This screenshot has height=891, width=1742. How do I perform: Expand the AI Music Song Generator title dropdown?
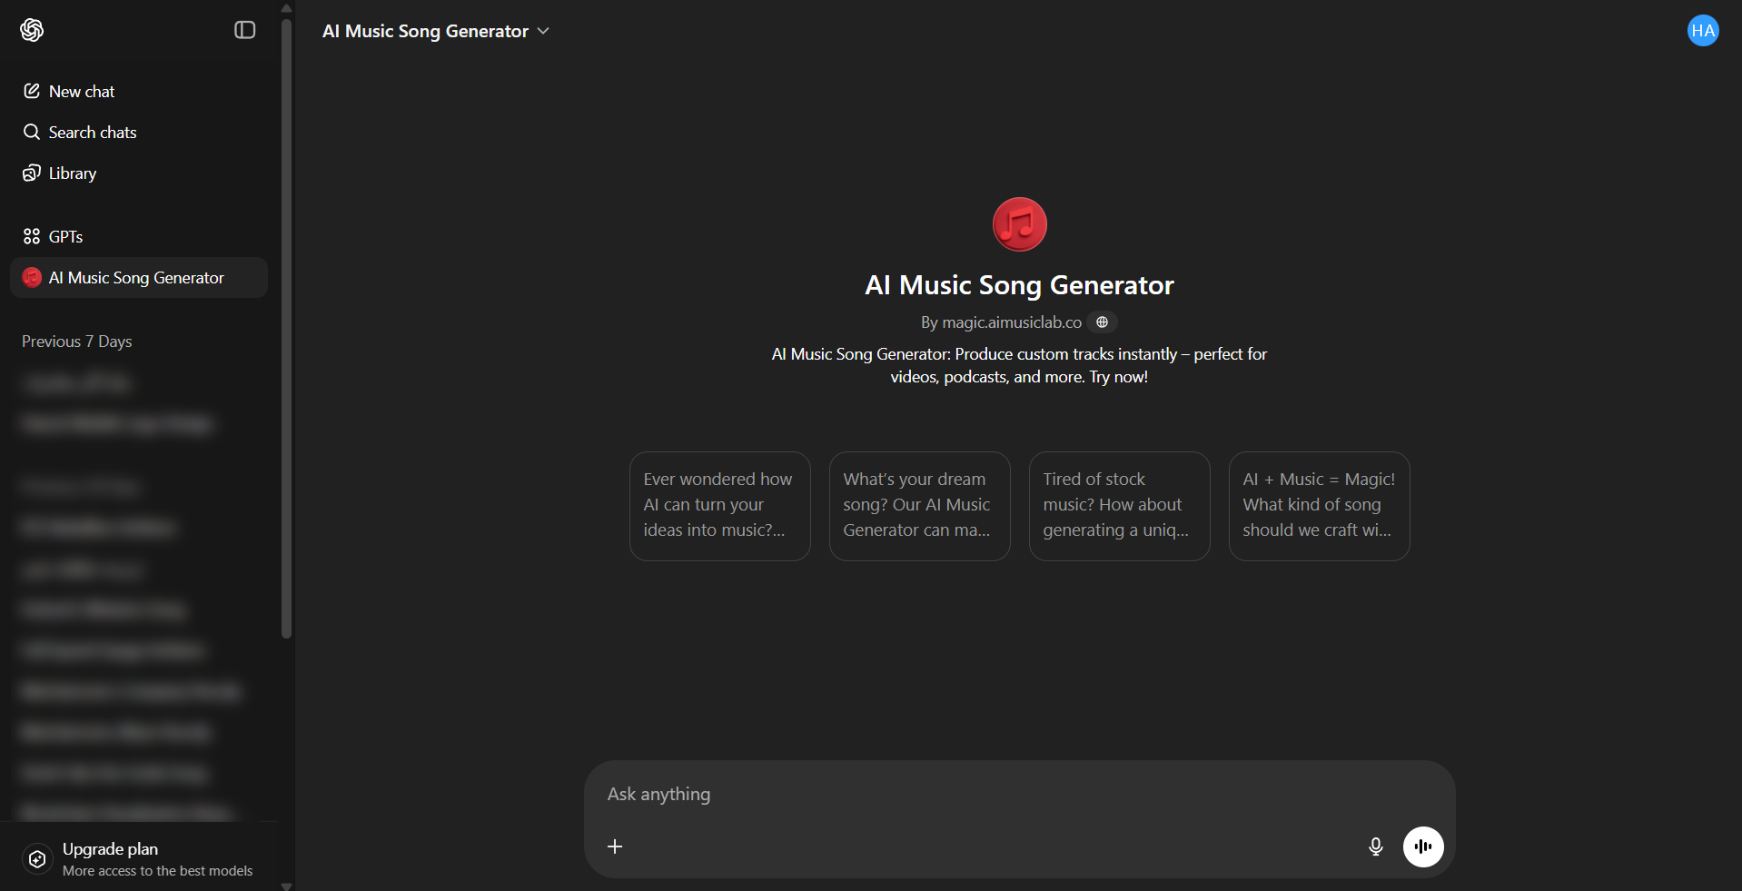pyautogui.click(x=436, y=31)
